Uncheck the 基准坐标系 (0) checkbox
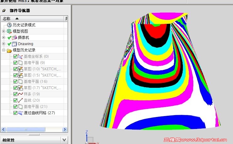The image size is (233, 144). coord(15,56)
